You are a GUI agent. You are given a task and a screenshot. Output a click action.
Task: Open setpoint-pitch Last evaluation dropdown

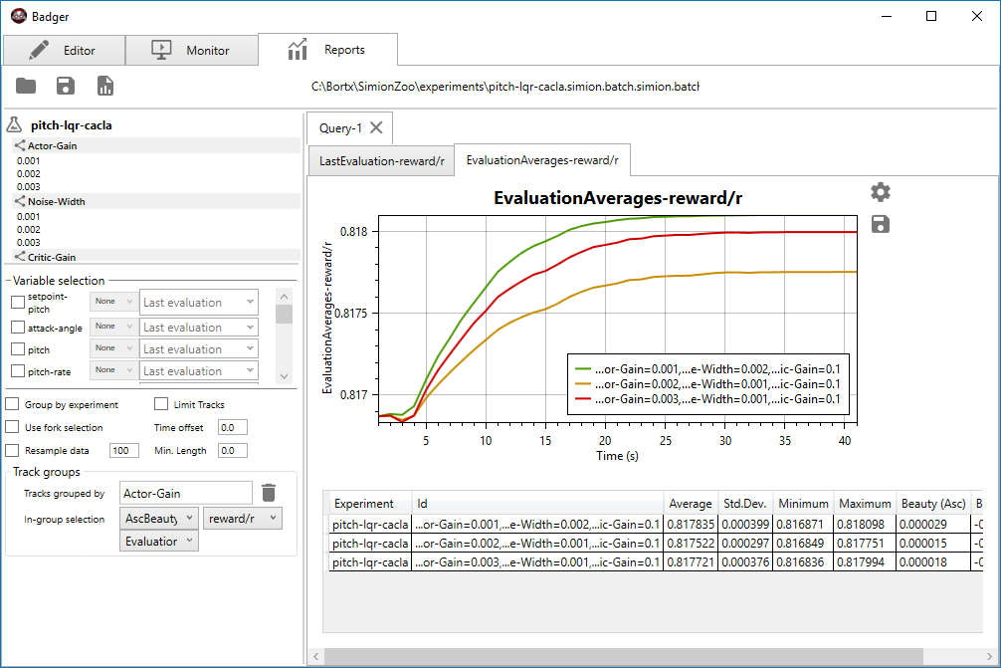[199, 302]
